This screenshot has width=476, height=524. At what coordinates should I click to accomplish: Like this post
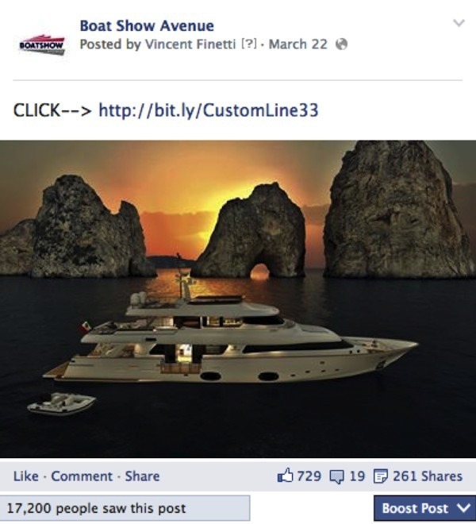click(x=25, y=476)
